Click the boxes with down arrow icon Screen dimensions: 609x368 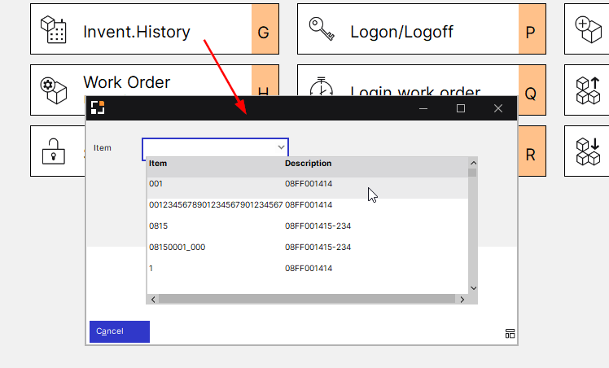(x=588, y=151)
